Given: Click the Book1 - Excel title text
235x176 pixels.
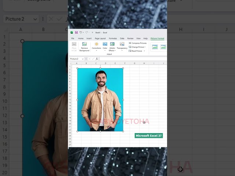Looking at the screenshot, I should coord(101,33).
